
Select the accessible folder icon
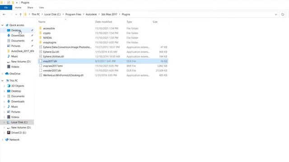(40, 28)
